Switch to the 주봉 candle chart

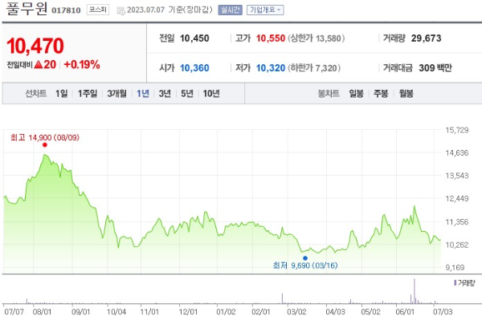point(381,93)
